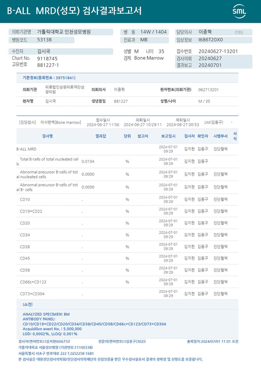This screenshot has height=369, width=261.
Task: Click '가톨릭대학교 서울성모병원 (기관번호:11100338)' line
Action: pyautogui.click(x=55, y=348)
